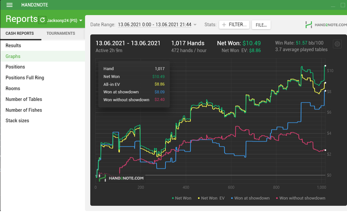The width and height of the screenshot is (347, 212).
Task: Toggle the Net Won EV legend series
Action: 211,198
